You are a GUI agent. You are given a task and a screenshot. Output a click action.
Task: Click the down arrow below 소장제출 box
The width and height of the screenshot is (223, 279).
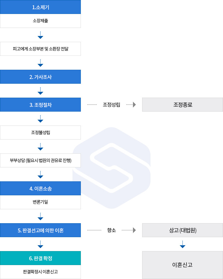tap(40, 35)
